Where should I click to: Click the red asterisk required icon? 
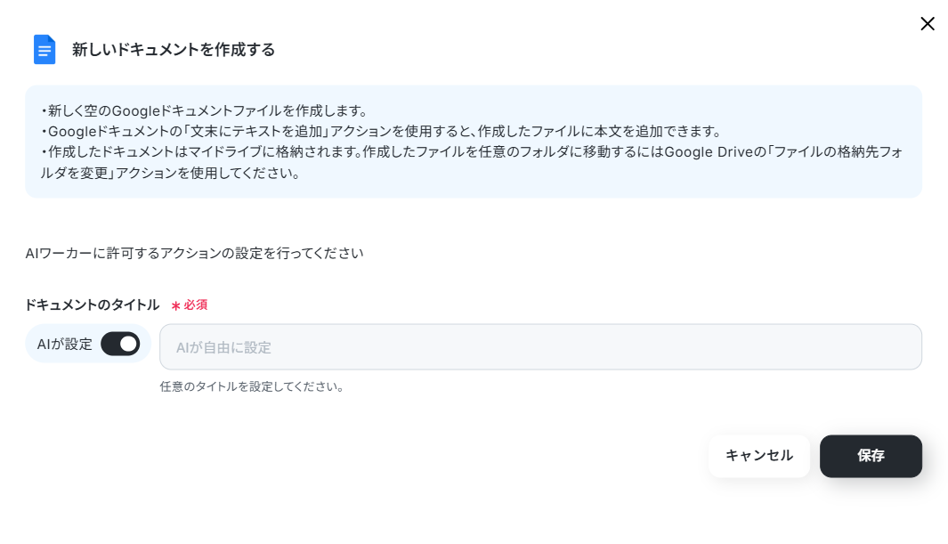(175, 306)
